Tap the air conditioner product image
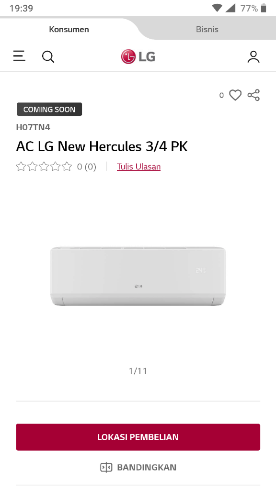 tap(138, 276)
